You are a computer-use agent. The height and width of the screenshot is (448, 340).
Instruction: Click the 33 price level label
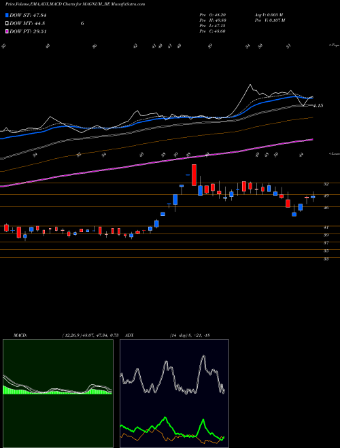(x=326, y=259)
